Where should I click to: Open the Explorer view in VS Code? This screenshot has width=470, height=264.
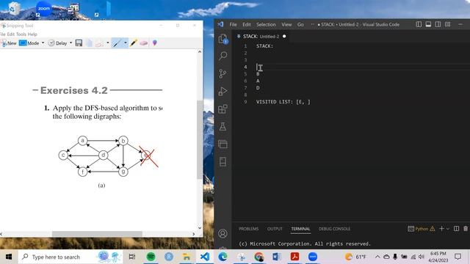pos(223,39)
